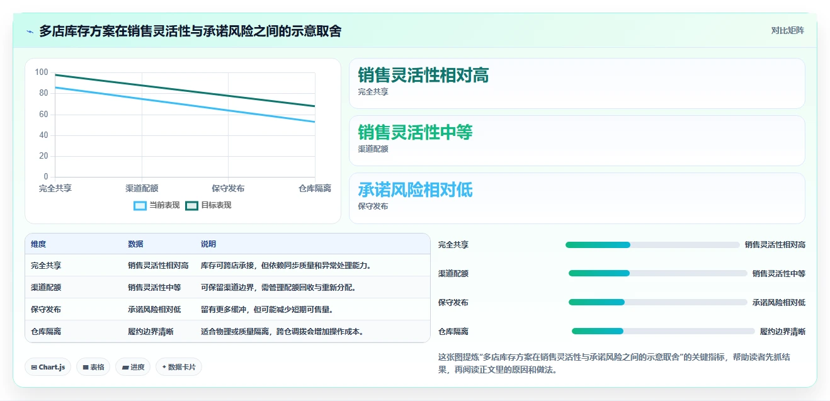
Task: Click 渠道配额 cell in the table
Action: pyautogui.click(x=46, y=288)
